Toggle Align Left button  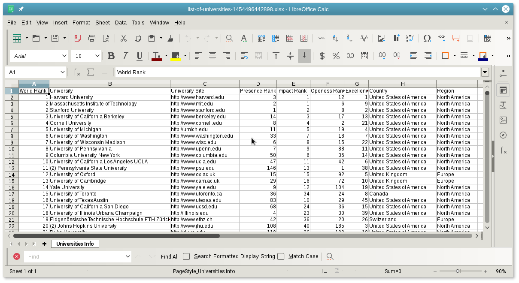coord(198,56)
